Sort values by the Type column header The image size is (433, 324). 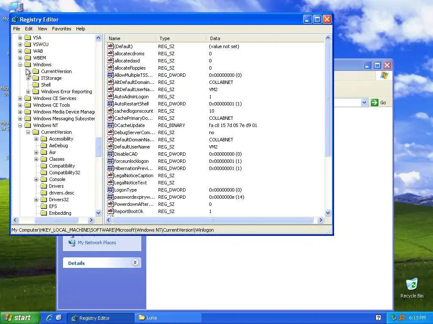click(x=180, y=38)
